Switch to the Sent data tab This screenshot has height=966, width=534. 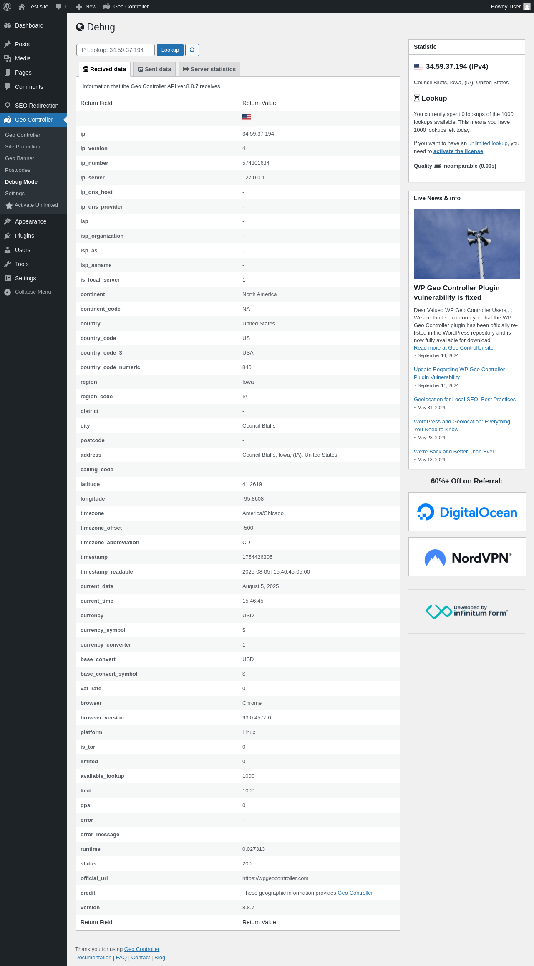pos(154,69)
